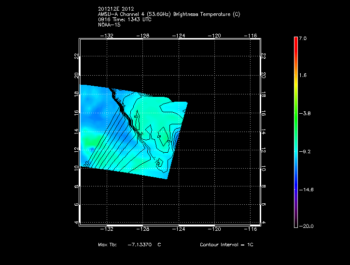Click the -124 longitude label on bottom axis
This screenshot has width=350, height=265.
179,229
